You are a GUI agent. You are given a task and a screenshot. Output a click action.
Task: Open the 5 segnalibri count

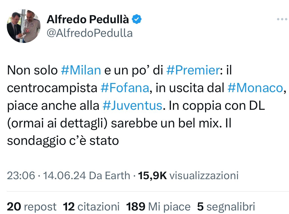226,207
